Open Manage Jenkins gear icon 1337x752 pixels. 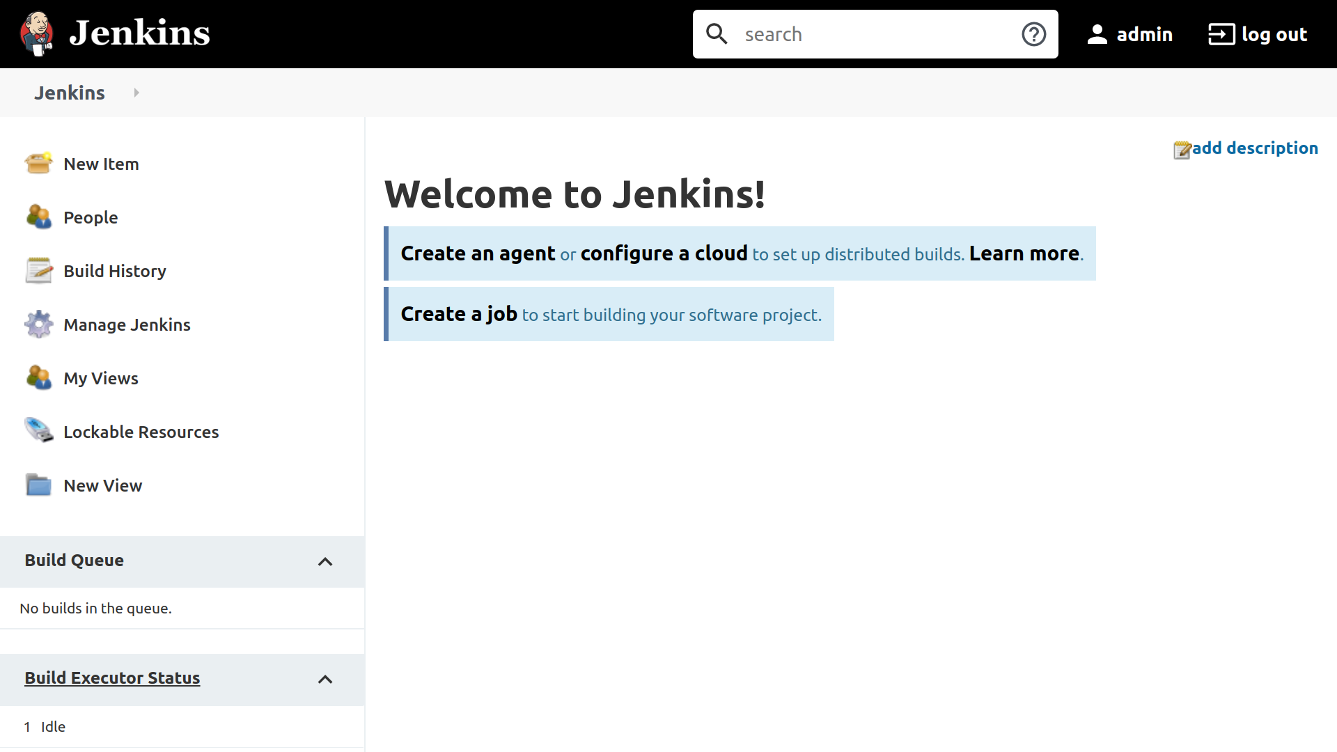pos(38,324)
